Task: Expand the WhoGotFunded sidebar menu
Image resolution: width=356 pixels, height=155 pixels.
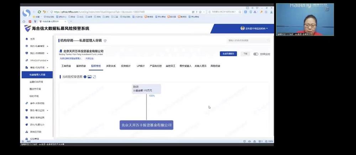Action: [x=47, y=61]
